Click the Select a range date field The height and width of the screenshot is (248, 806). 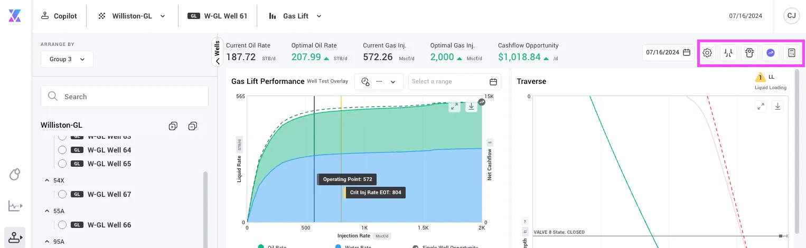(455, 82)
